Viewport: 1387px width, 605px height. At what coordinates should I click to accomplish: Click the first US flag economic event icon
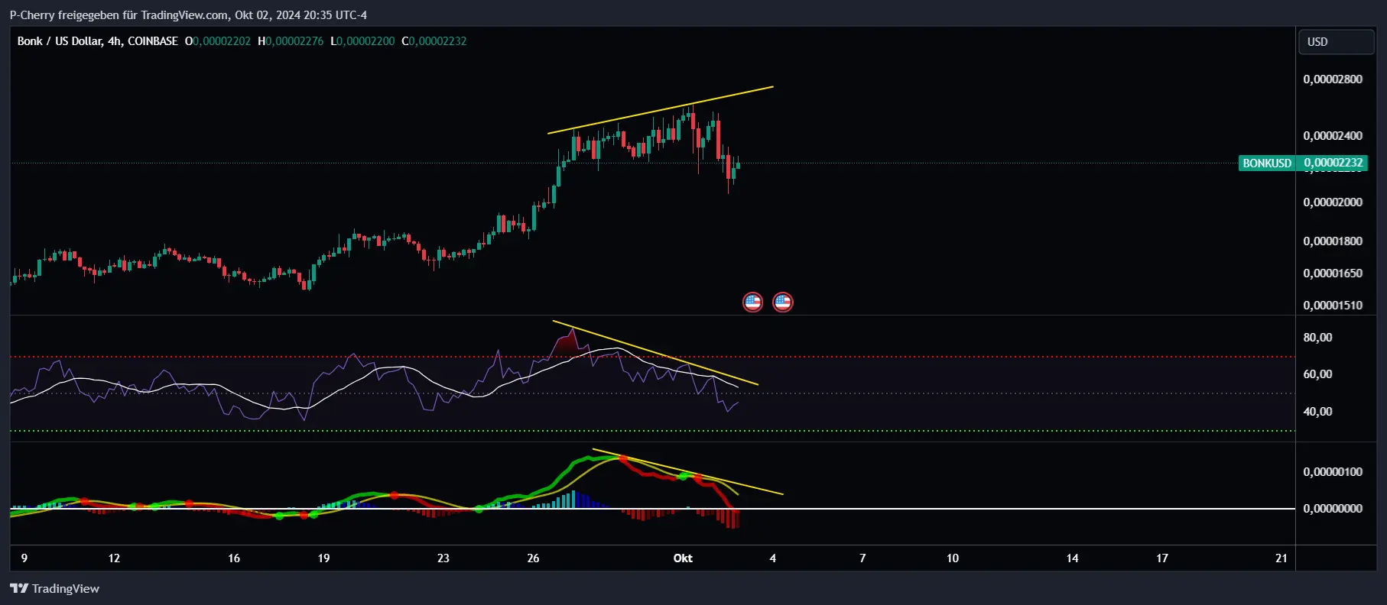[752, 302]
